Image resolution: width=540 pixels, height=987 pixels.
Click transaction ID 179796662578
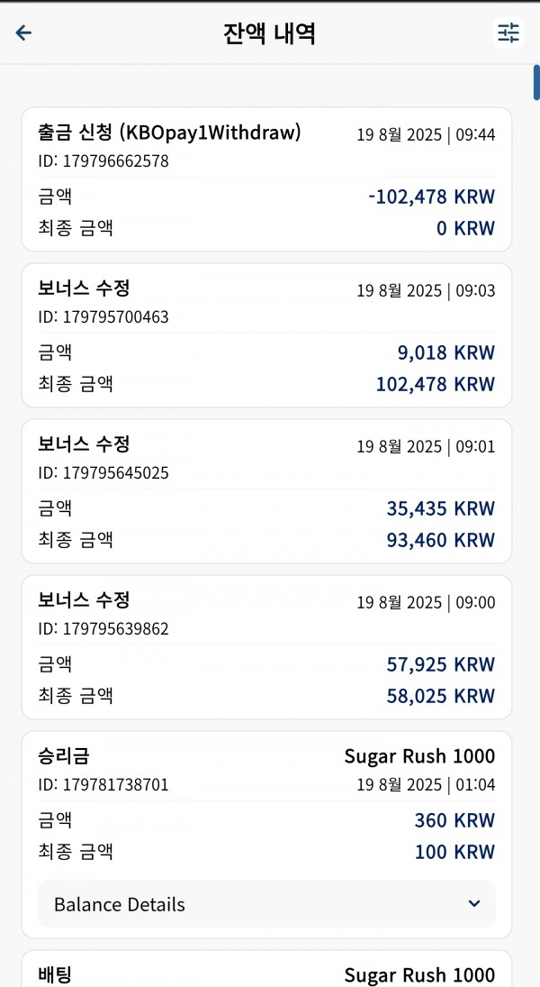[x=103, y=161]
